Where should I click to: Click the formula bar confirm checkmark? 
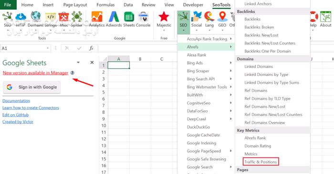point(79,48)
